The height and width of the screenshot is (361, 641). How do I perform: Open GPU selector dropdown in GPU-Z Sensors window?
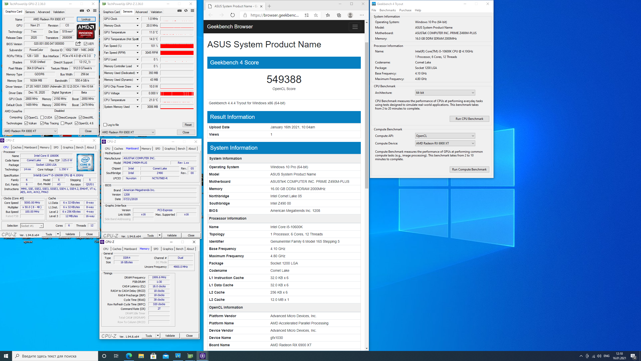(128, 132)
